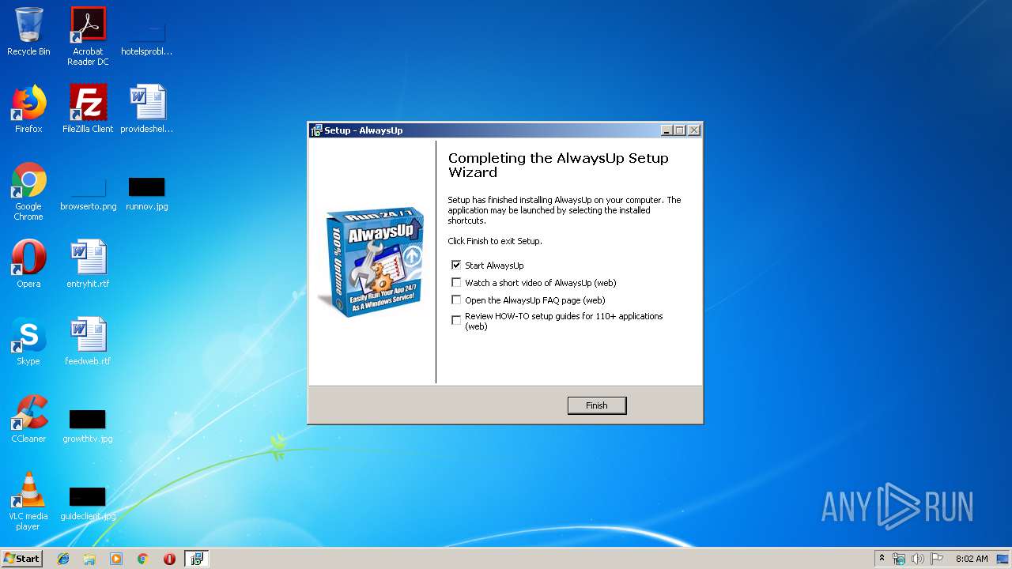Click the Show desktop button

1003,559
